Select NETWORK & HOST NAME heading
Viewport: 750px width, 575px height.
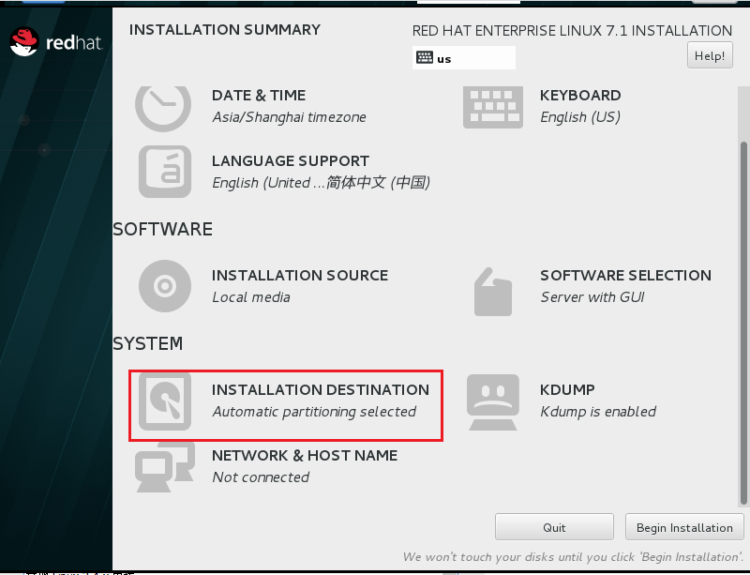pyautogui.click(x=305, y=455)
